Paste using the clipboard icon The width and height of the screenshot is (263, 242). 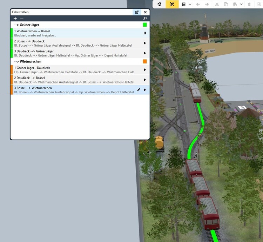pyautogui.click(x=235, y=4)
